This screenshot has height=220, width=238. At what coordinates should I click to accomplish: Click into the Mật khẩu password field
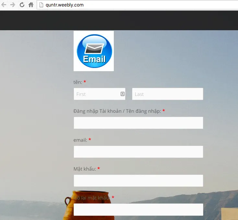click(138, 181)
